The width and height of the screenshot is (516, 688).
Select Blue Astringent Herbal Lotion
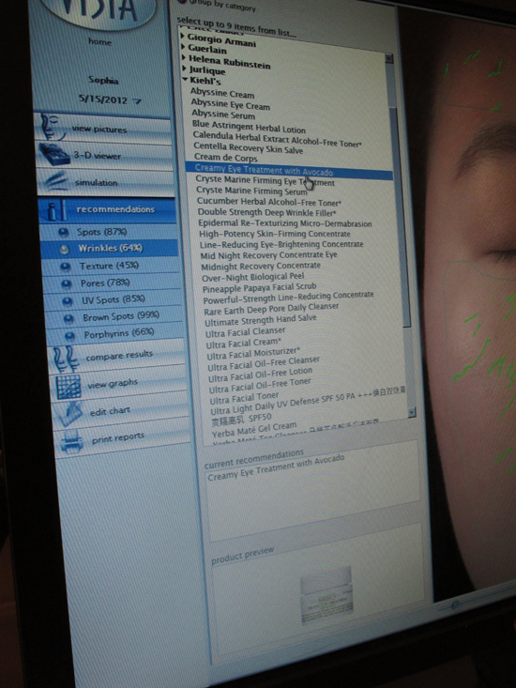249,127
